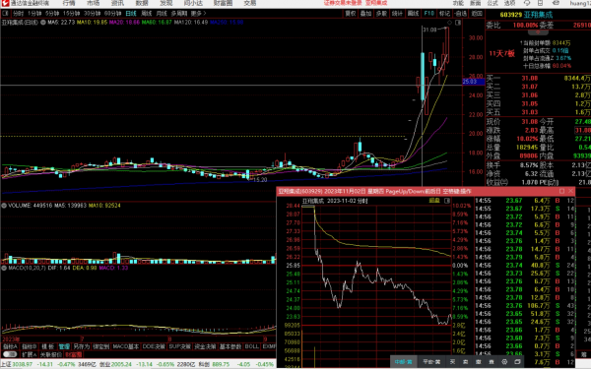Click the settings gear icon on the bottom bar
This screenshot has width=591, height=369.
tap(504, 361)
